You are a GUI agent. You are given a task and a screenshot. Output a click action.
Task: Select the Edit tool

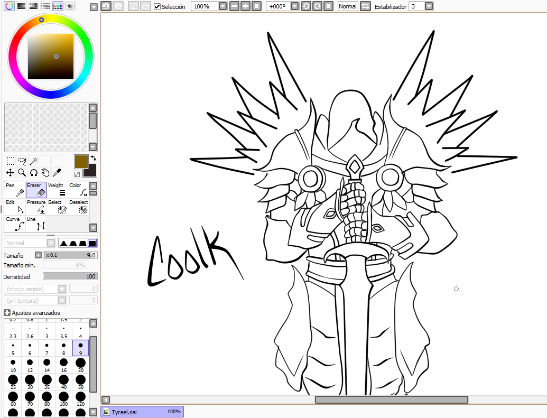pyautogui.click(x=15, y=207)
